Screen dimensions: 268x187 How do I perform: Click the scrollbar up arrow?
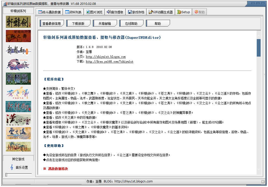[259, 36]
